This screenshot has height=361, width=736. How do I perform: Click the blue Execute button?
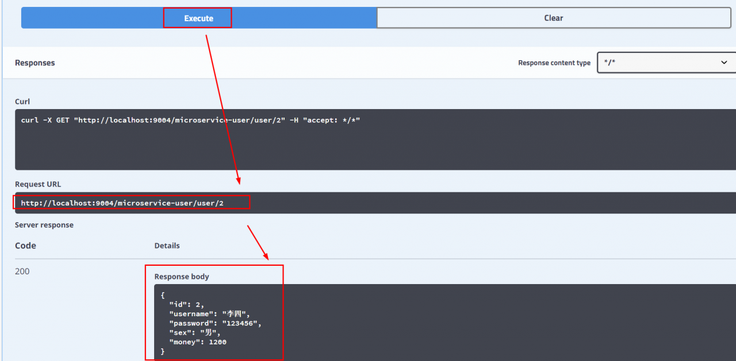pos(199,18)
